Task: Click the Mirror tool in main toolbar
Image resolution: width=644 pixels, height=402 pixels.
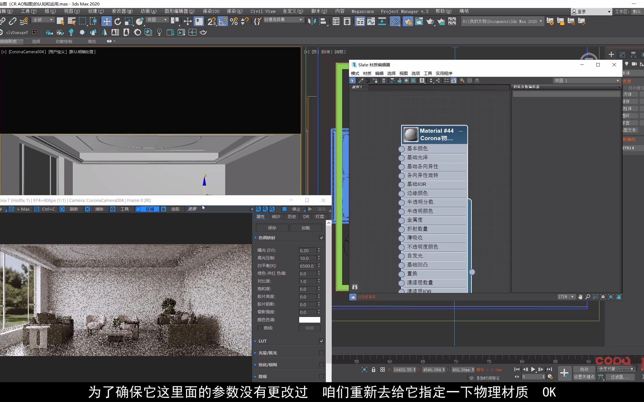Action: 312,21
